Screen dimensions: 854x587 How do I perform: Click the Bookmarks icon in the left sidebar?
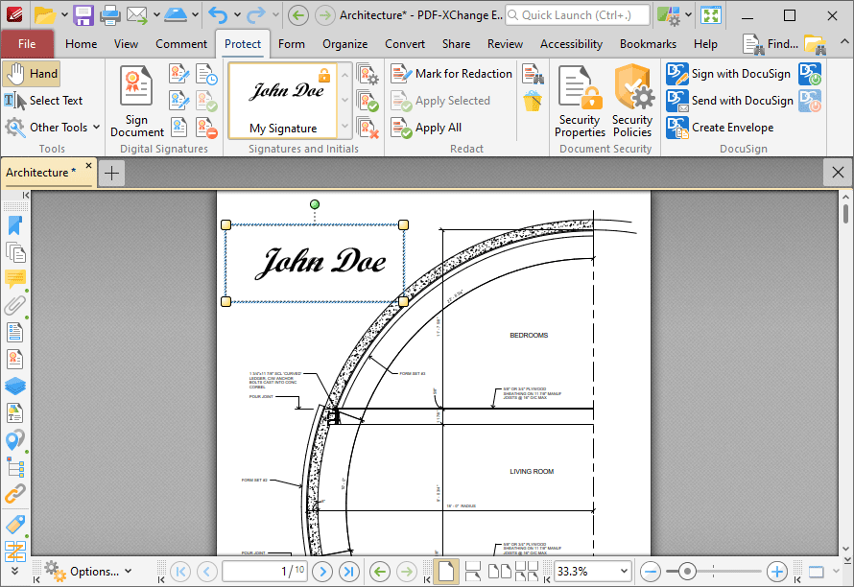point(15,225)
